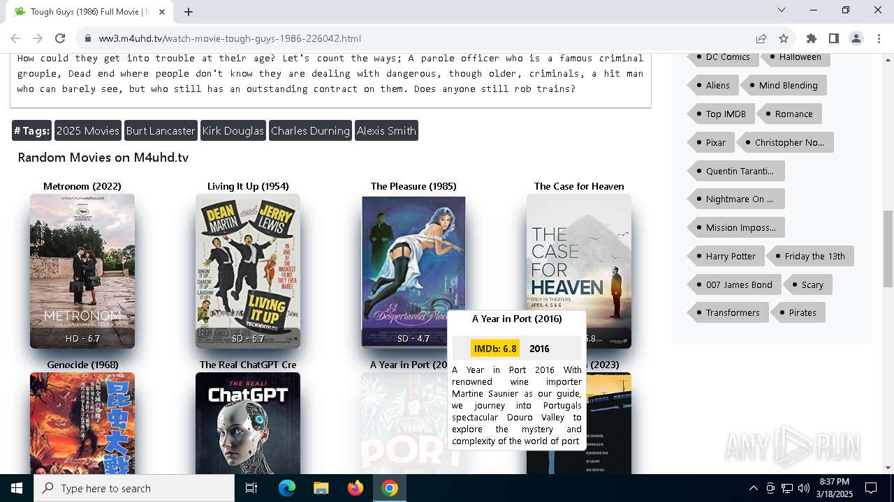This screenshot has height=502, width=894.
Task: Click the address bar URL
Action: 230,38
